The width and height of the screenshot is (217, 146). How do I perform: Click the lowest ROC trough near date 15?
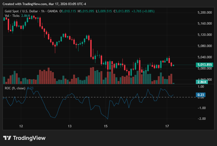pyautogui.click(x=107, y=119)
